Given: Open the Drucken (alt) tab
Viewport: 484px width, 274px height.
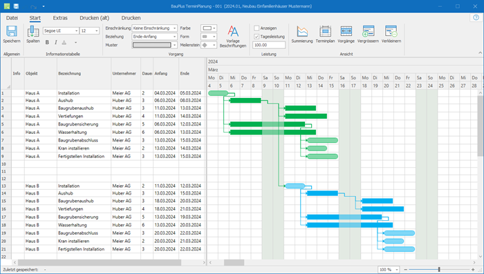Looking at the screenshot, I should [x=95, y=18].
